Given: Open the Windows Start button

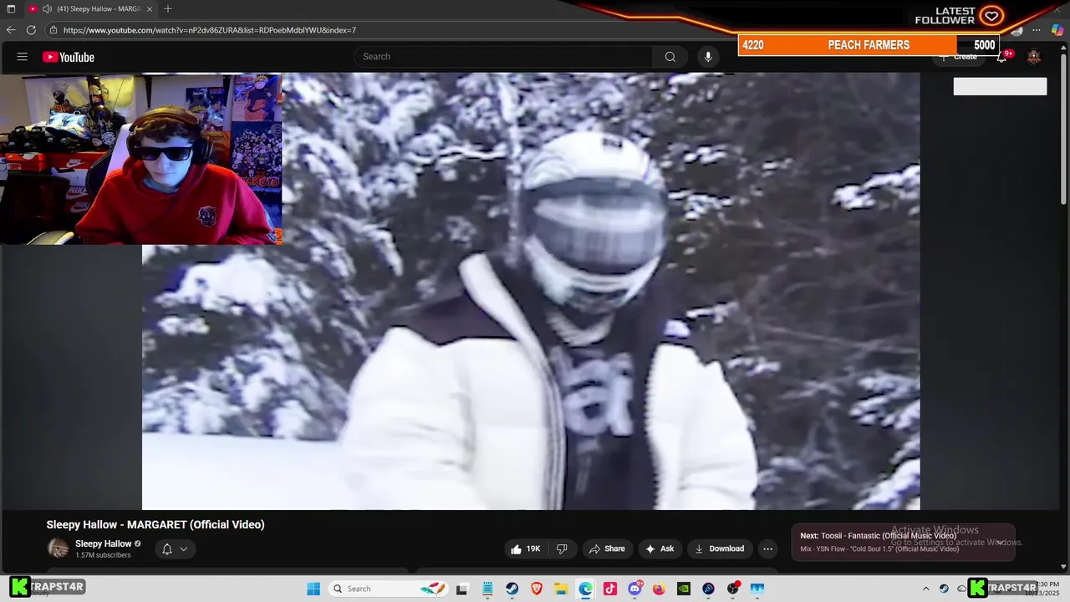Looking at the screenshot, I should [313, 589].
